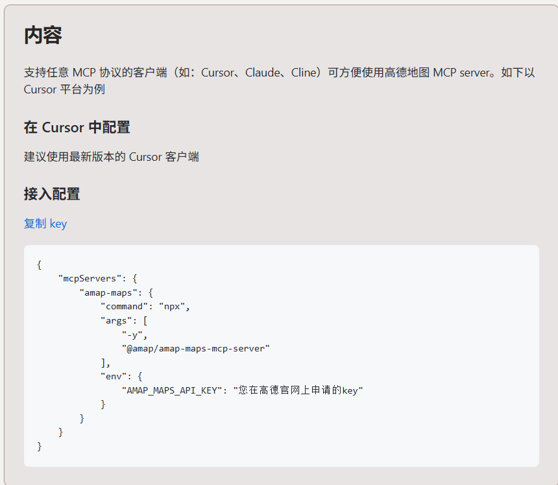This screenshot has height=485, width=558.
Task: Click the "接入配置" section heading
Action: (x=52, y=194)
